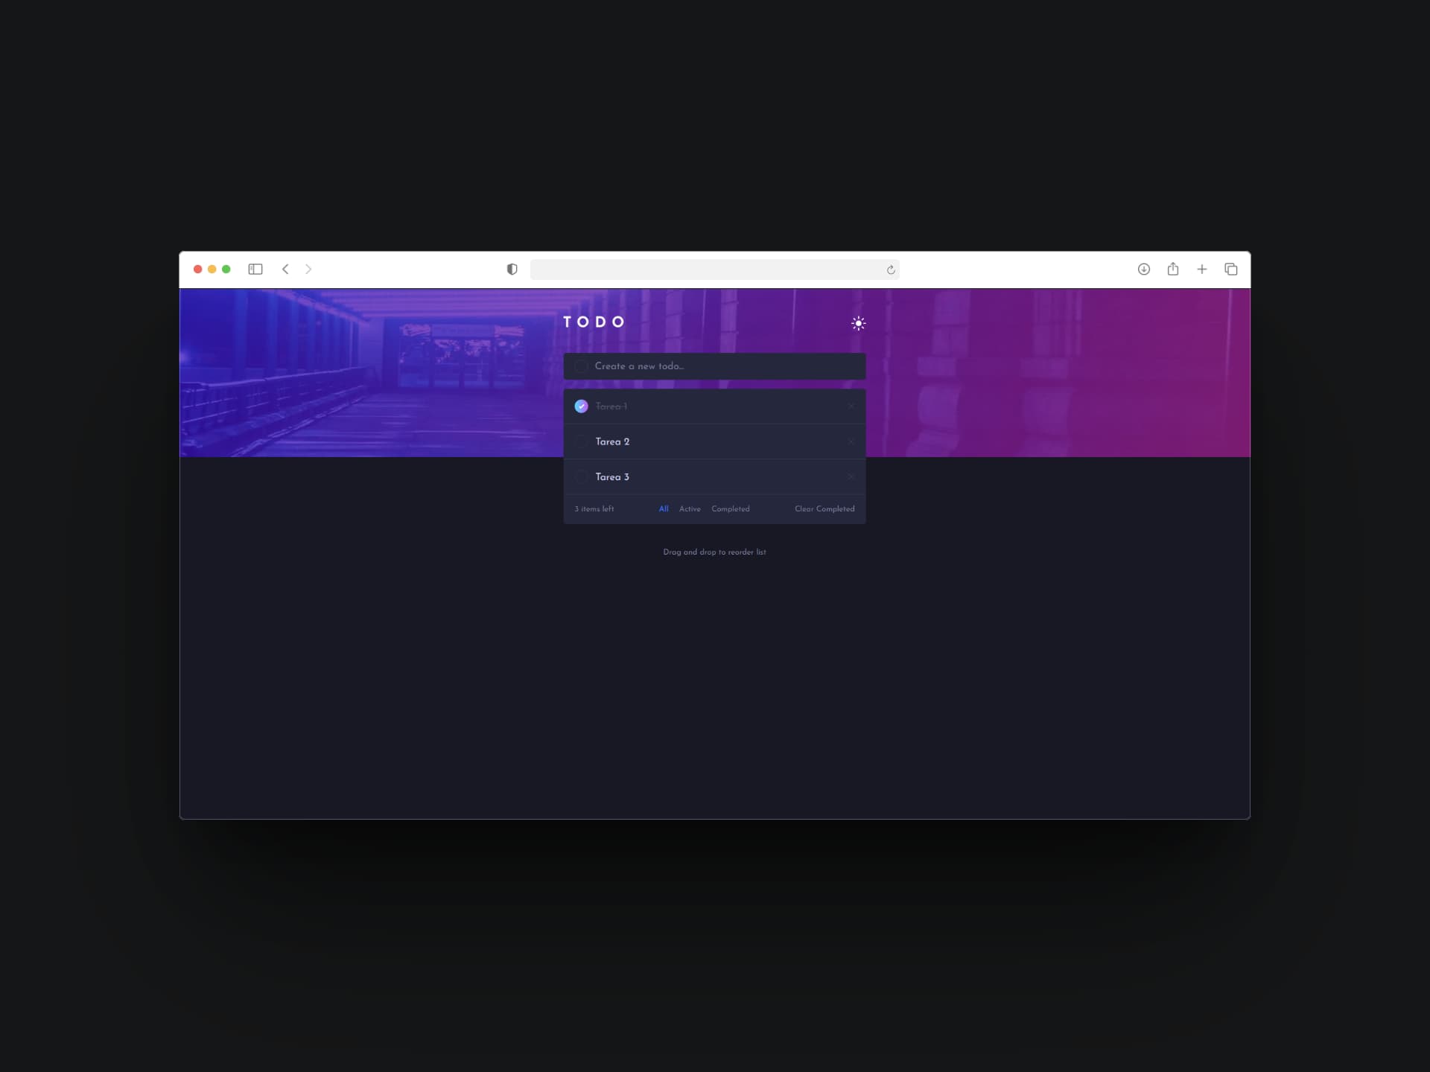Open browser downloads icon
Viewport: 1430px width, 1072px height.
[1144, 269]
